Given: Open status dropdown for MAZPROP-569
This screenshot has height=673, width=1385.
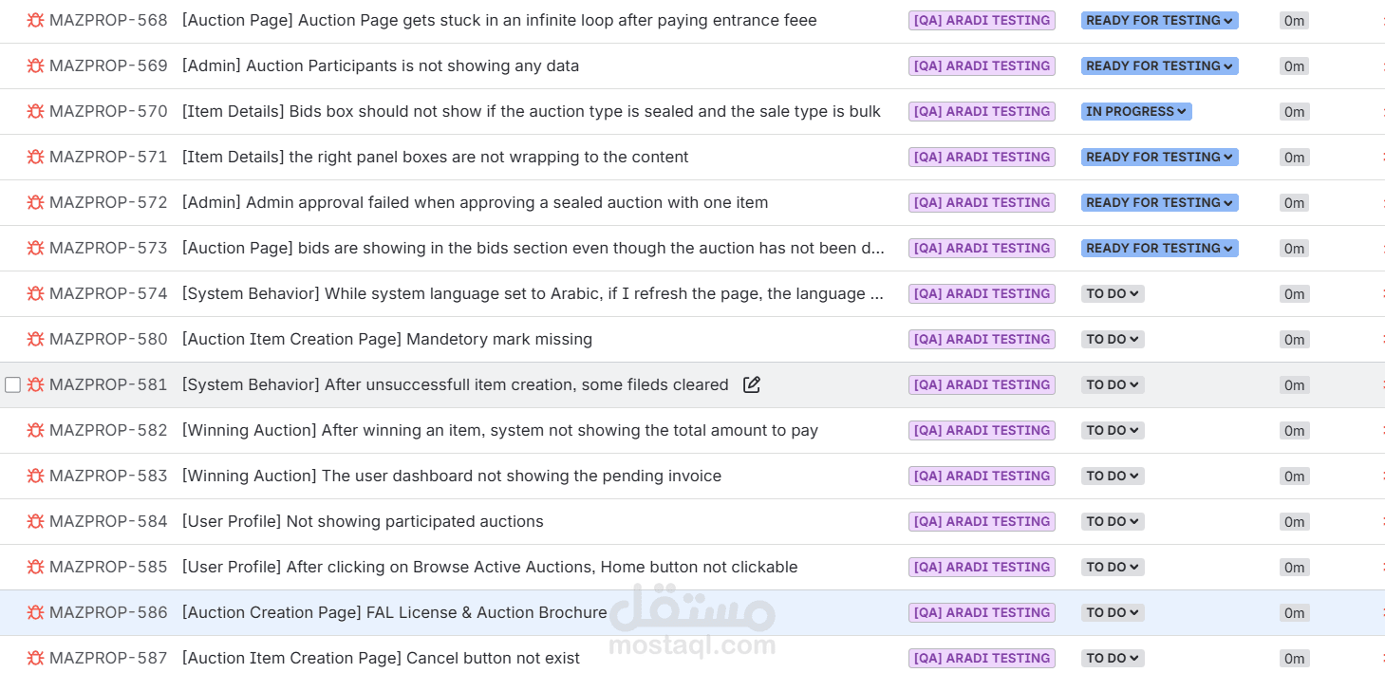Looking at the screenshot, I should point(1159,65).
